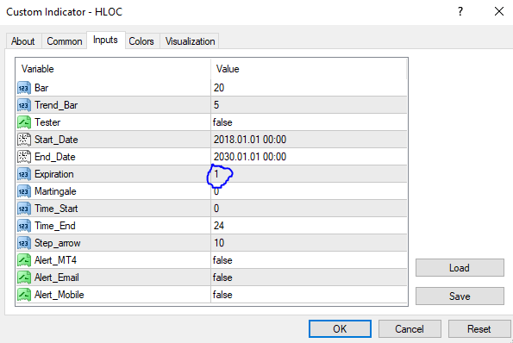Click the Cancel button
Viewport: 513px width, 343px height.
tap(410, 328)
